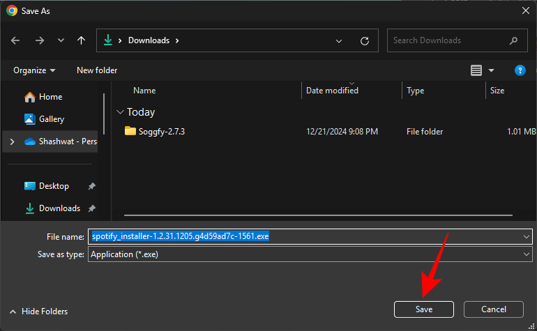The height and width of the screenshot is (331, 537).
Task: Refresh the Downloads folder view
Action: (364, 40)
